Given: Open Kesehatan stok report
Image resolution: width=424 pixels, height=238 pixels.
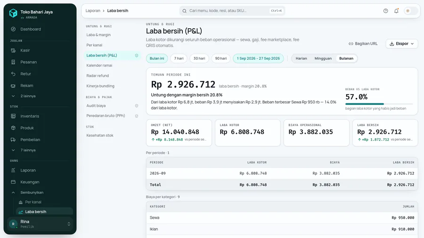Looking at the screenshot, I should pyautogui.click(x=112, y=135).
